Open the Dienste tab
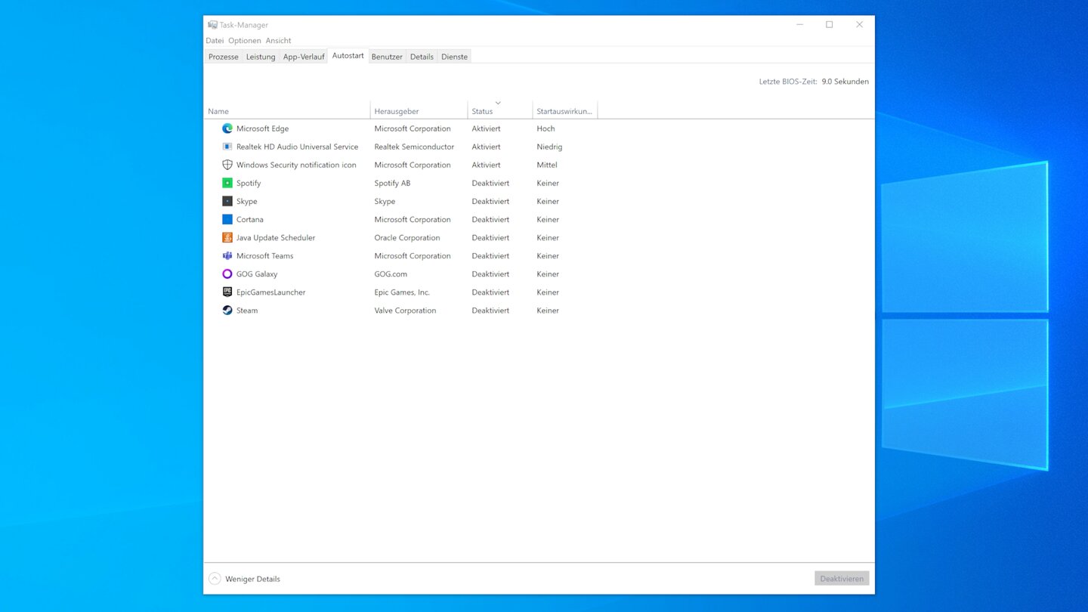Screen dimensions: 1088x612 coord(454,57)
